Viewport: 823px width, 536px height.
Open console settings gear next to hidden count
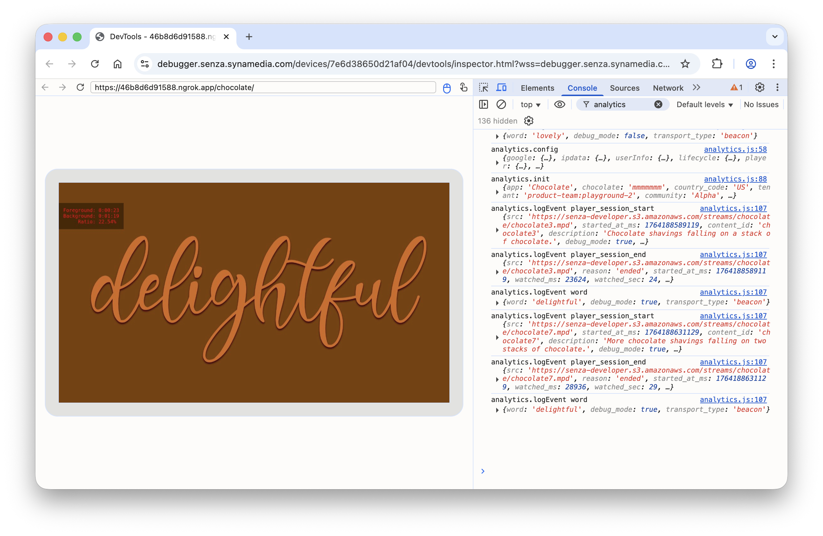[529, 121]
